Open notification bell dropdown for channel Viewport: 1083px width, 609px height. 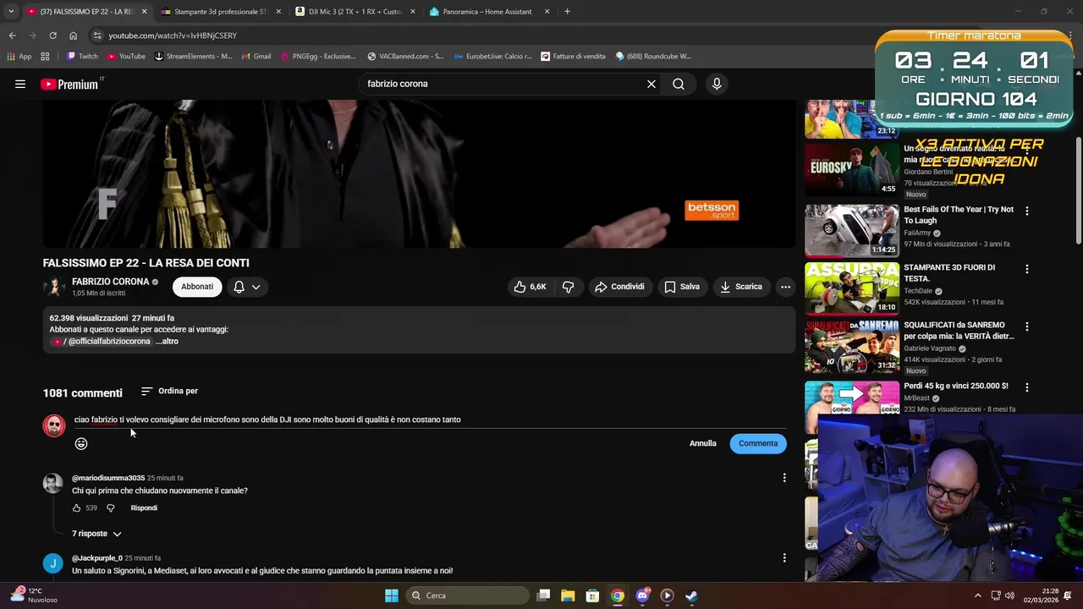247,287
